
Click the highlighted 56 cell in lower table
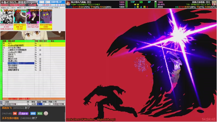39,104
